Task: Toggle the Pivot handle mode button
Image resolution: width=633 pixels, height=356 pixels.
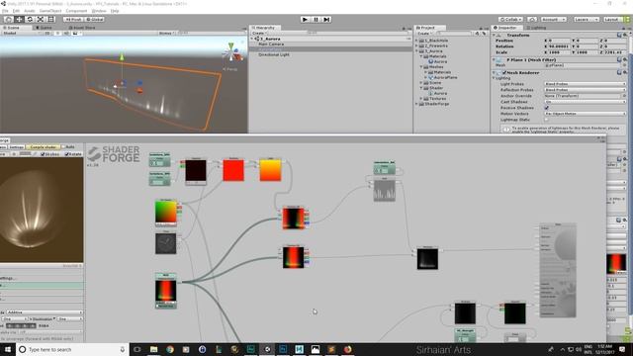Action: pos(73,19)
